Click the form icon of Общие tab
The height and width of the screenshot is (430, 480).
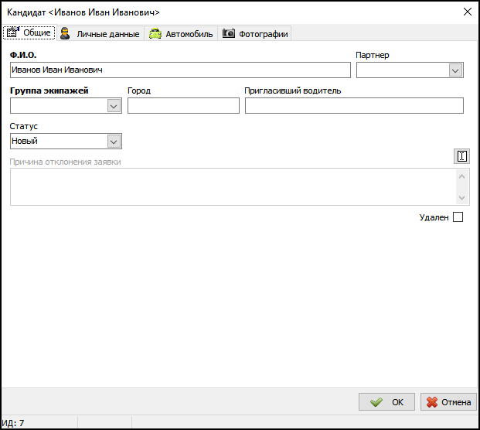pyautogui.click(x=12, y=32)
